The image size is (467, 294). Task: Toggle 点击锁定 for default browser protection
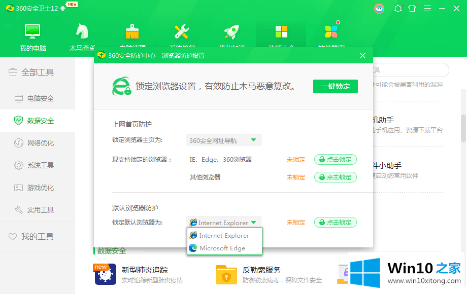click(336, 223)
